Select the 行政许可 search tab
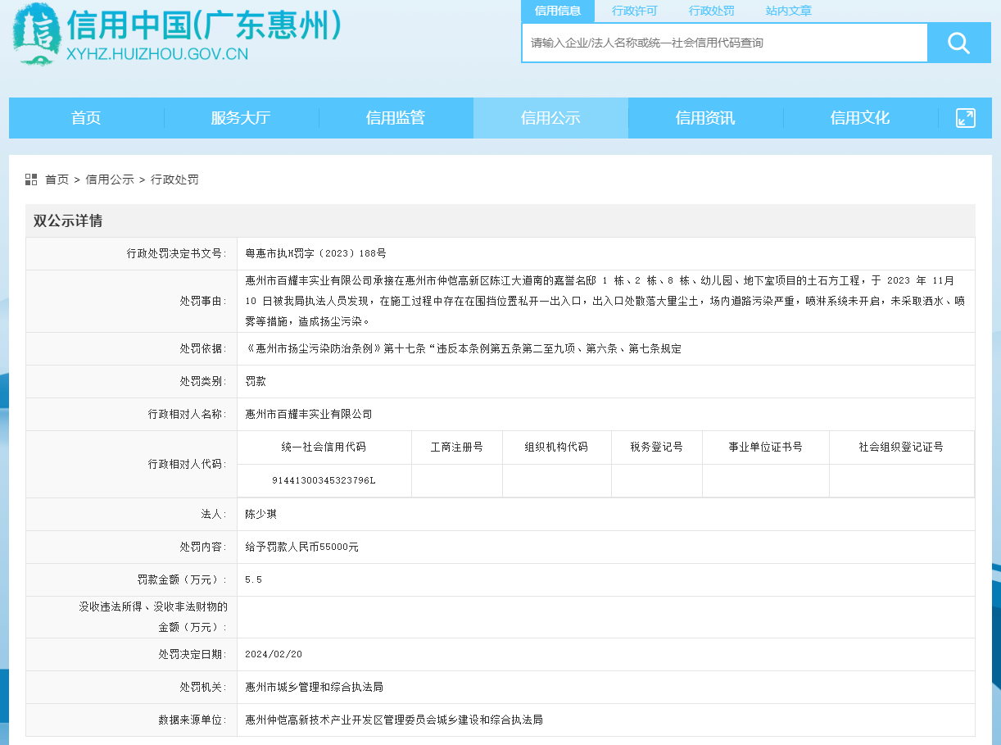 click(635, 11)
